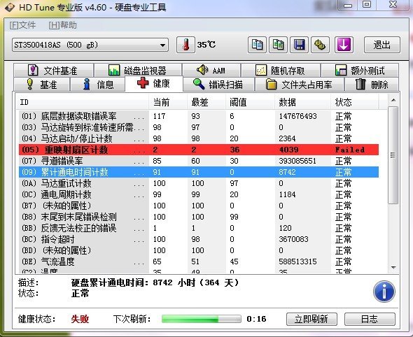Select the (BD) 未知的属性 row
Image resolution: width=413 pixels, height=337 pixels.
[199, 250]
